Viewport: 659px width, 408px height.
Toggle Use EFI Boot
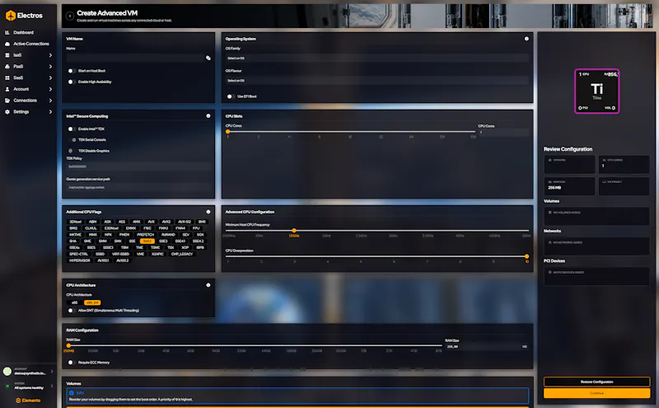pos(230,96)
